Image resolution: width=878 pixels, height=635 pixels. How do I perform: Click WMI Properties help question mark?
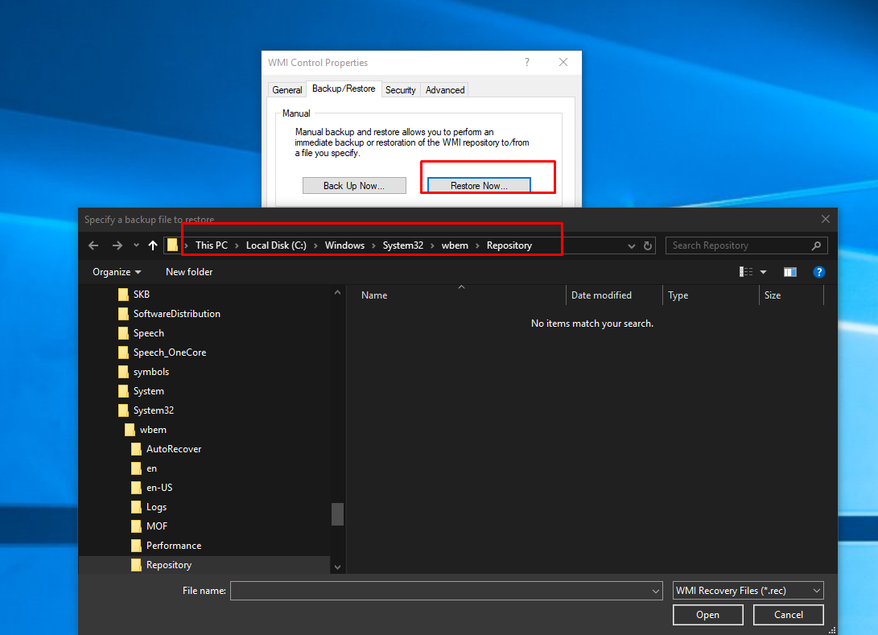tap(527, 62)
